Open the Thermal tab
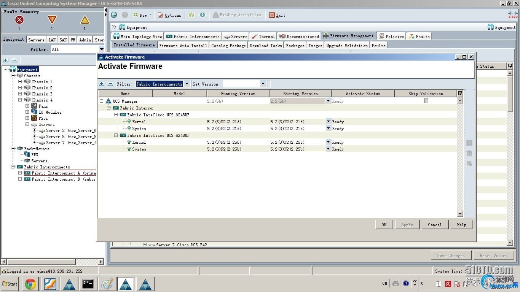The width and height of the screenshot is (520, 292). tap(263, 36)
